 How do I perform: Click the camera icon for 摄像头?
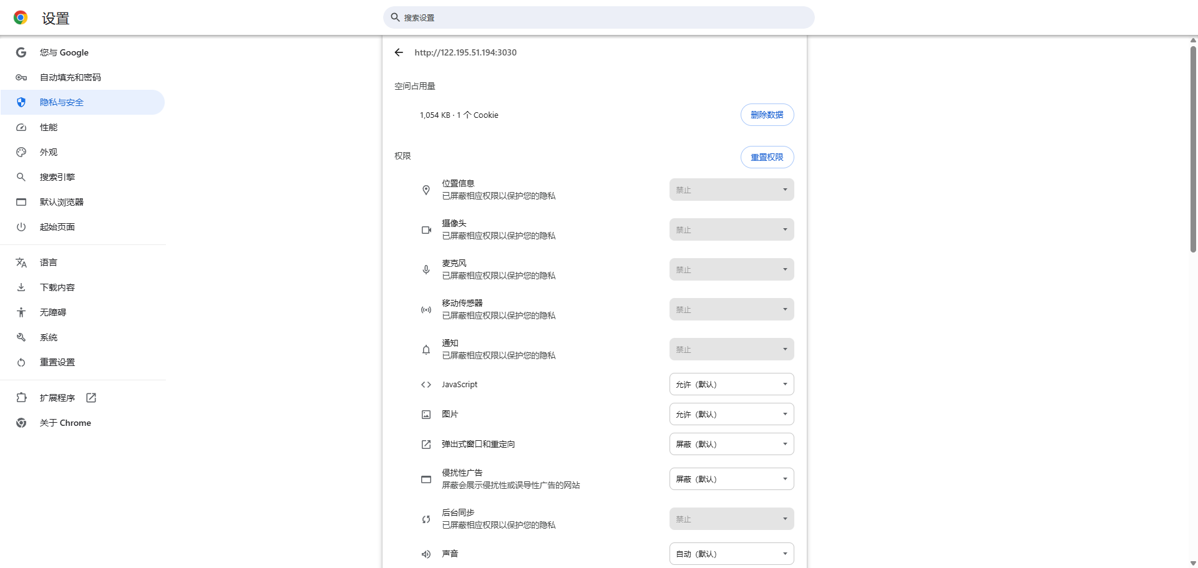click(426, 230)
